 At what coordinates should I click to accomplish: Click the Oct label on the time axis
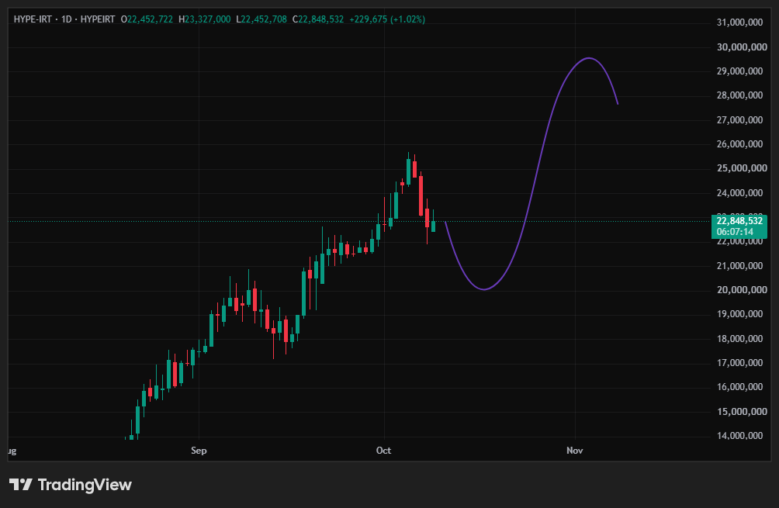[x=383, y=451]
